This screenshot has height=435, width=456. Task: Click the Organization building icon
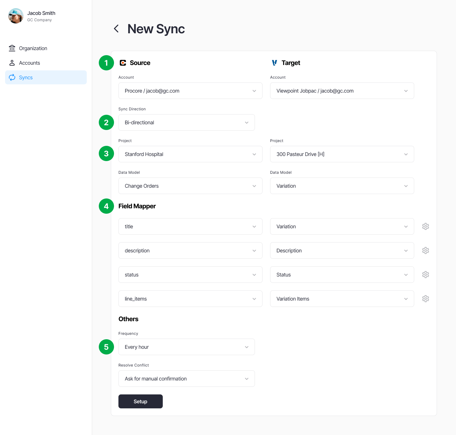[x=12, y=48]
